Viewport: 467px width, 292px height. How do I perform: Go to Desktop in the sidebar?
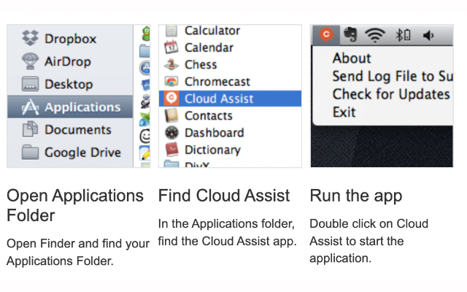coord(70,84)
